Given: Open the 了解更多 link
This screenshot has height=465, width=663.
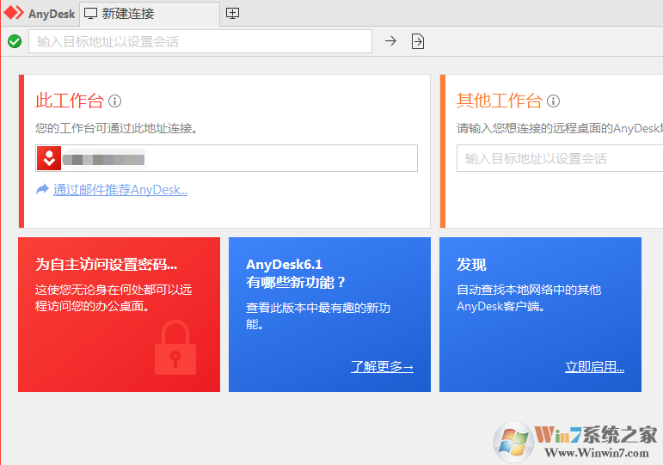Looking at the screenshot, I should [x=382, y=367].
